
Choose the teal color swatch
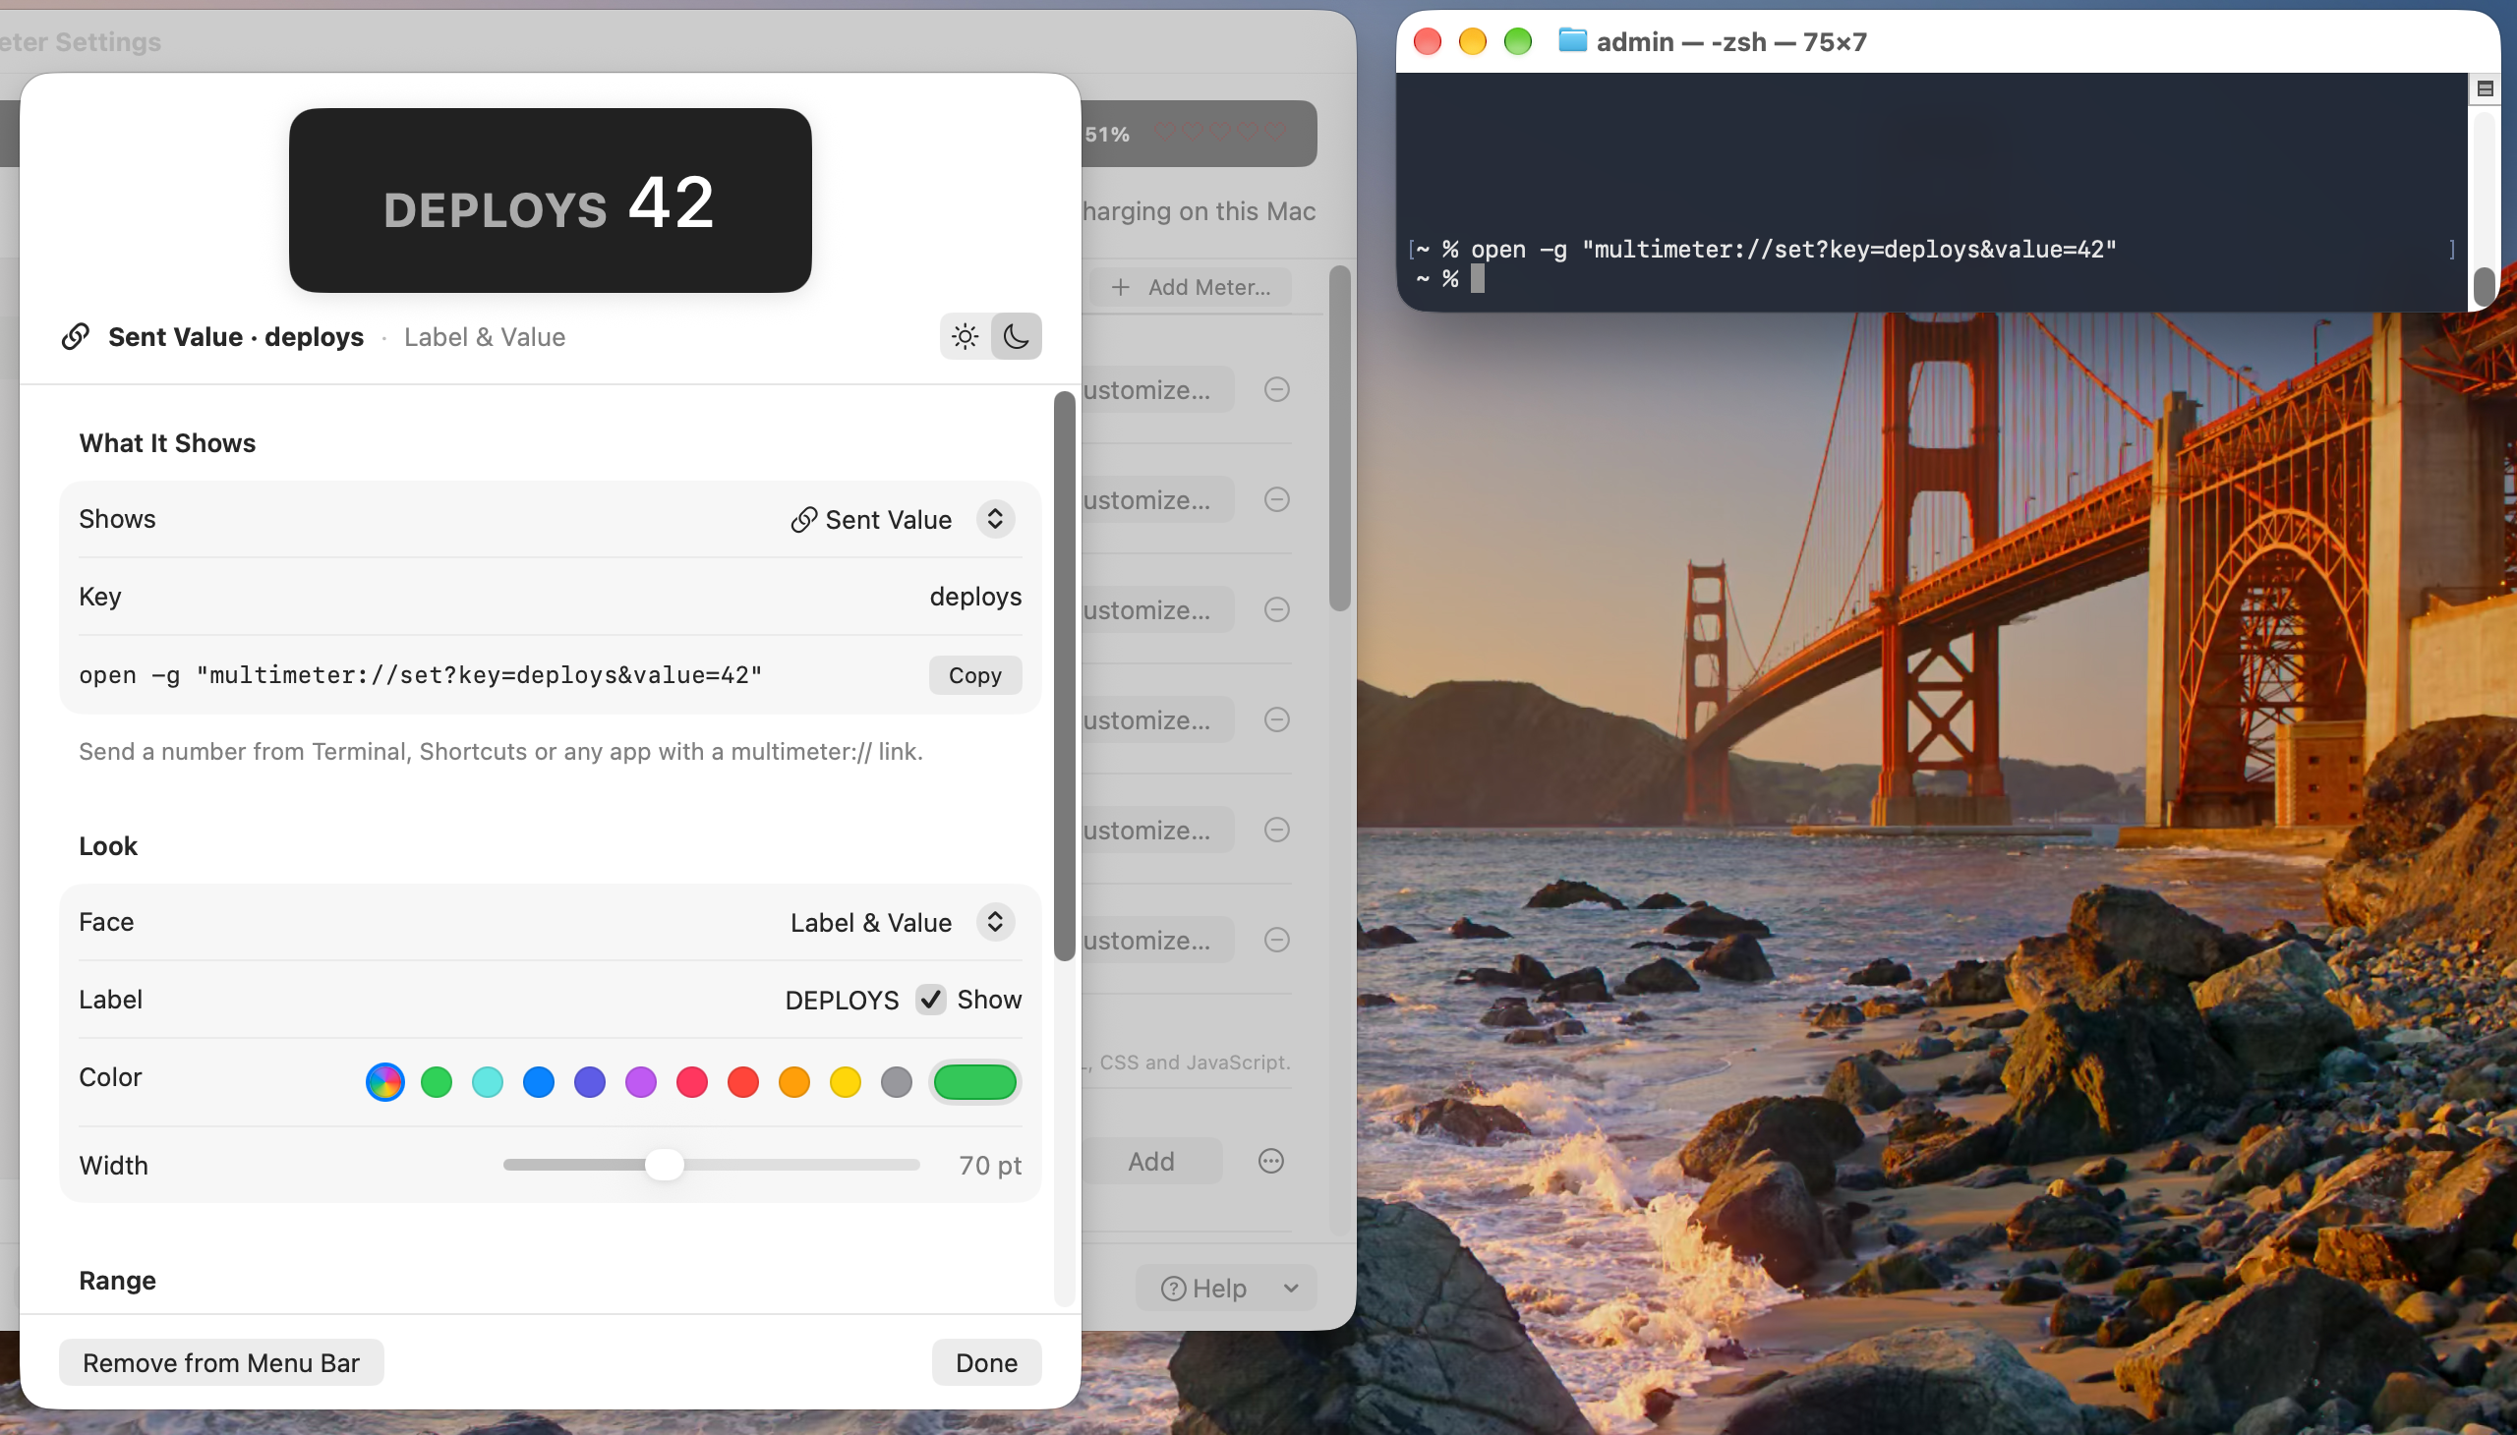click(488, 1082)
